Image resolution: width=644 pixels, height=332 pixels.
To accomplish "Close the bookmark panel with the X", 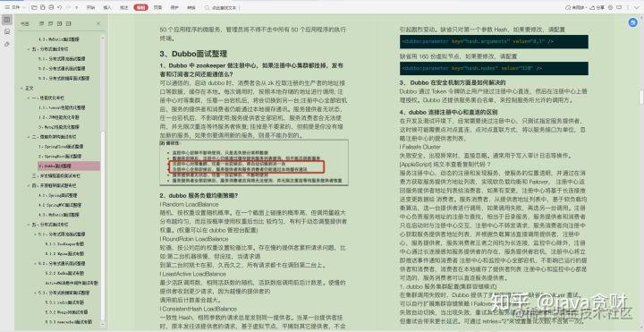I will pyautogui.click(x=98, y=23).
